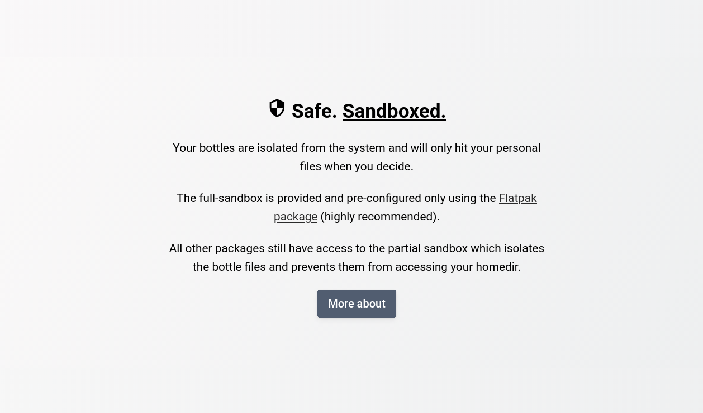This screenshot has width=703, height=413.
Task: Follow the Flatpak package hyperlink
Action: click(x=517, y=199)
